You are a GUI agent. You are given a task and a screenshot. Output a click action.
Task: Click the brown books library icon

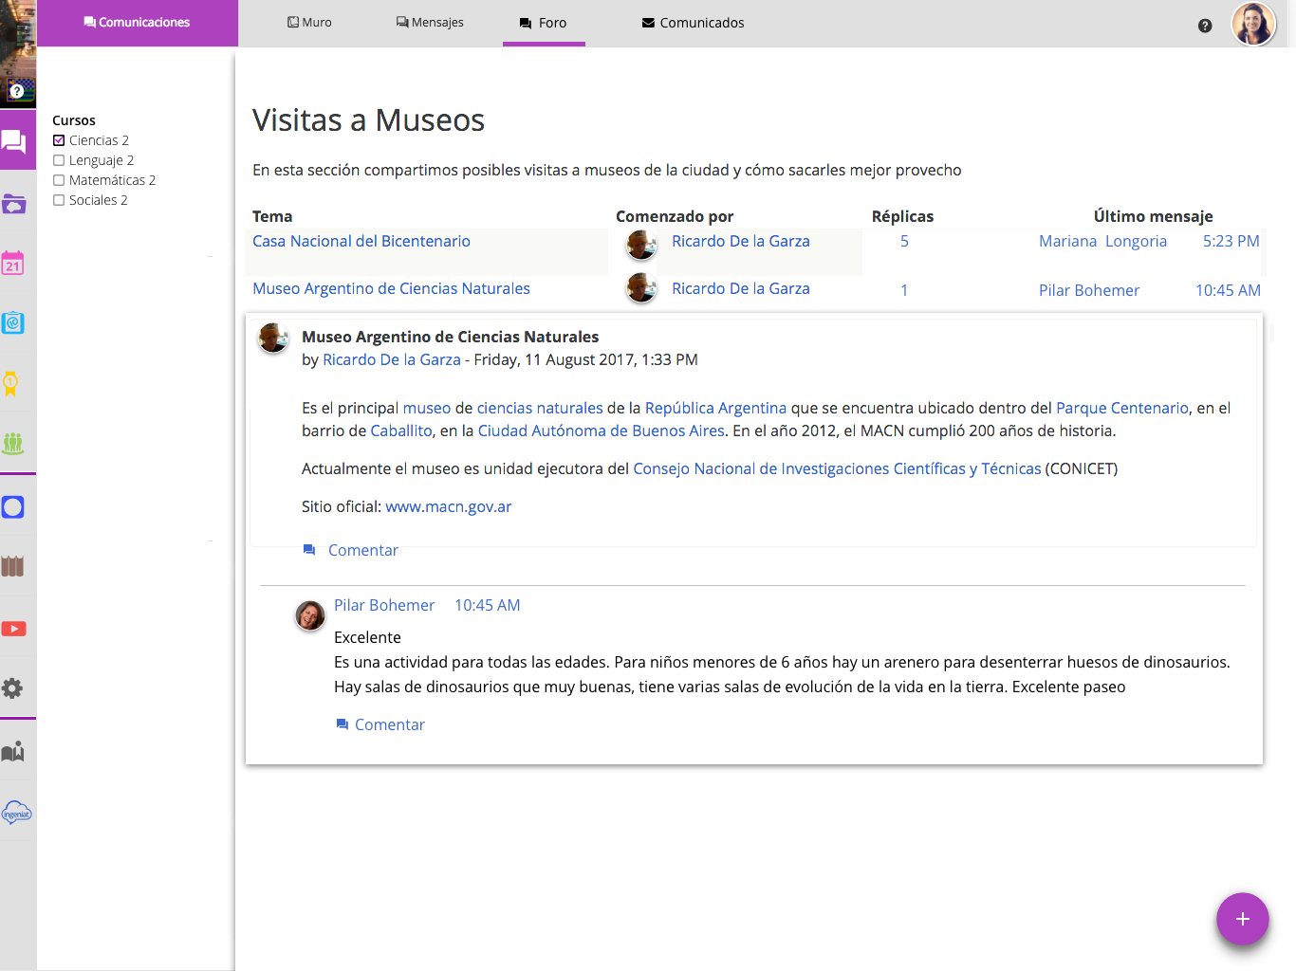point(12,567)
